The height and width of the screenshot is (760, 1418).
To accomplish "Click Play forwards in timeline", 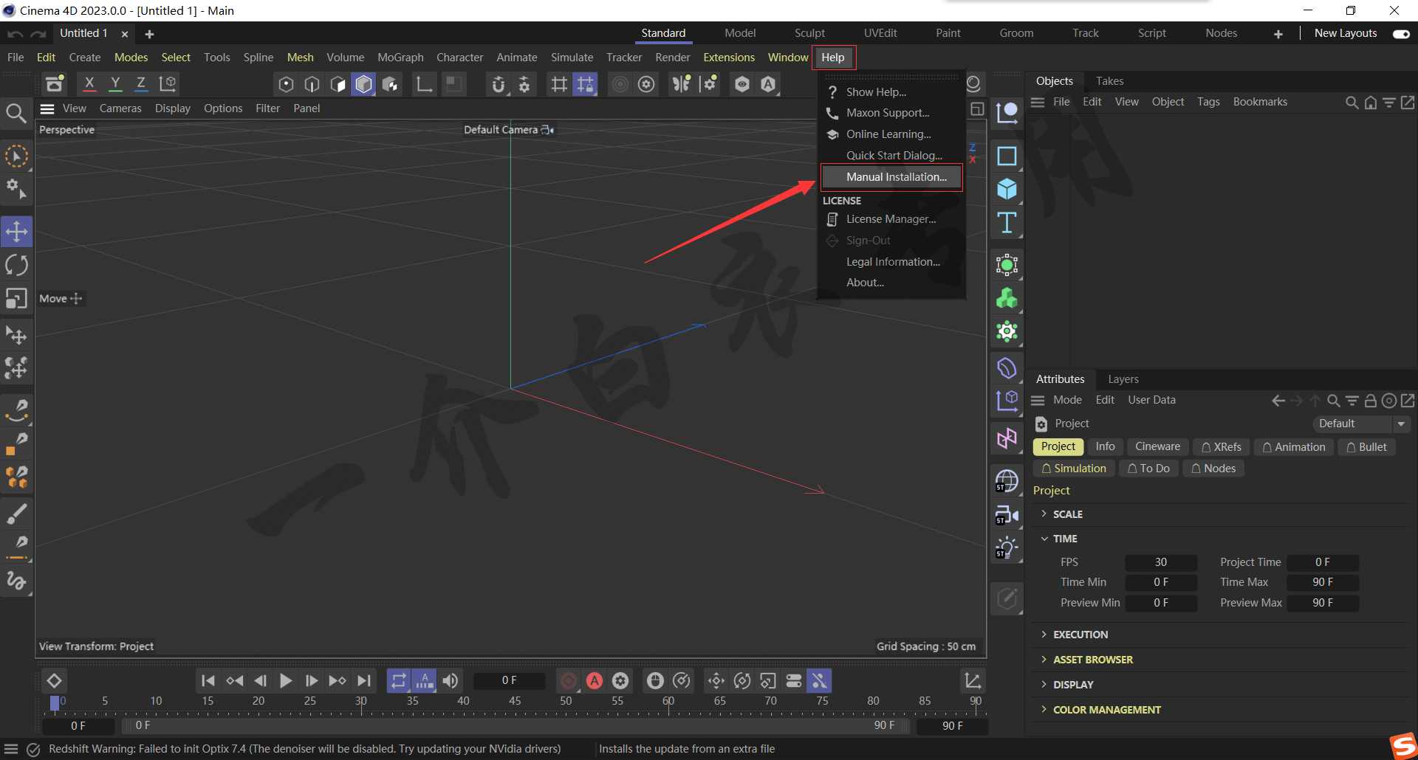I will (286, 680).
